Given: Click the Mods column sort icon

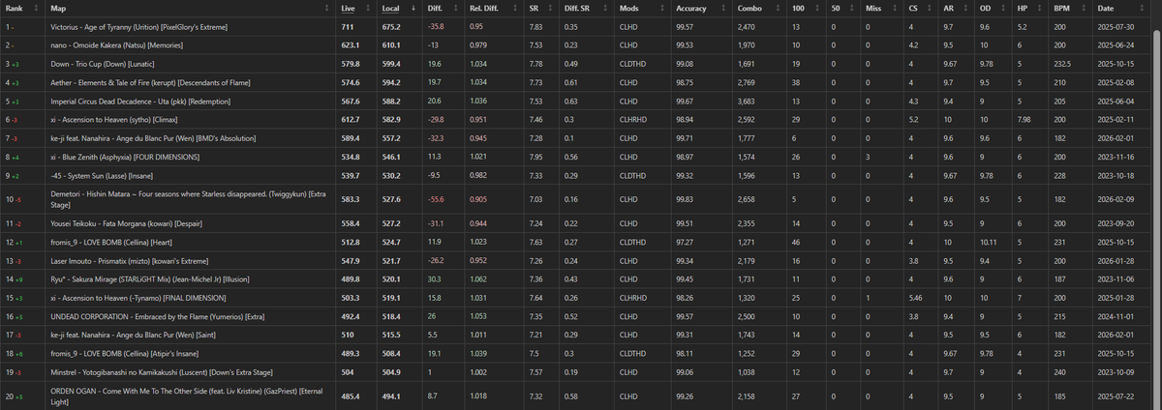Looking at the screenshot, I should tap(661, 10).
